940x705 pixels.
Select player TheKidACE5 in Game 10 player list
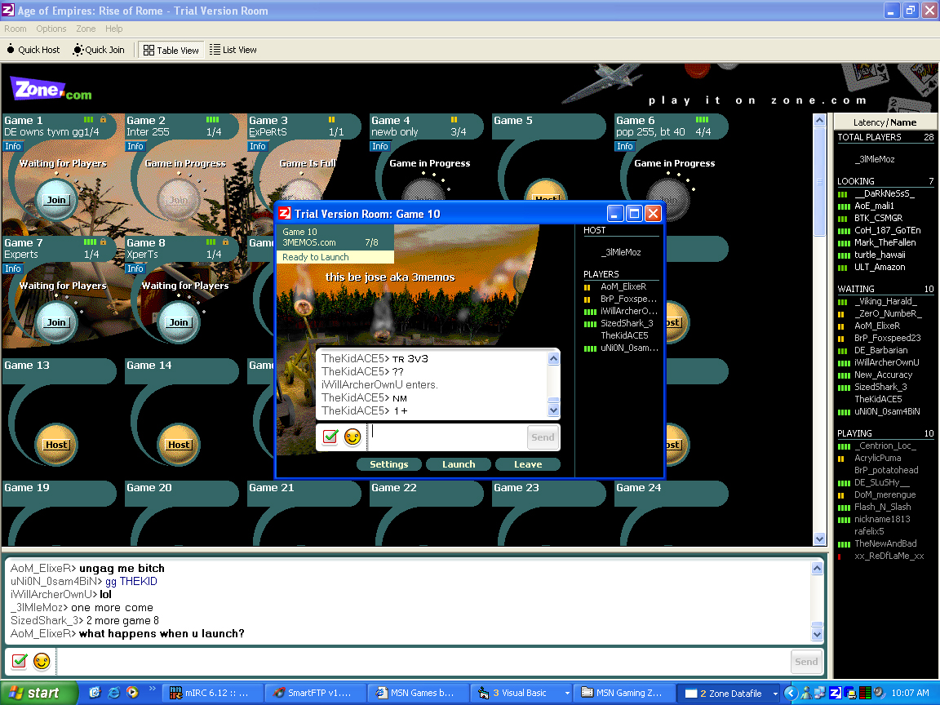click(x=625, y=335)
